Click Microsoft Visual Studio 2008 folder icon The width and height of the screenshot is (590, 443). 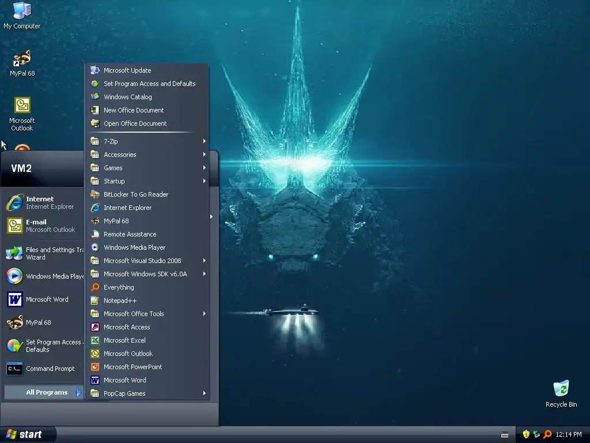95,261
